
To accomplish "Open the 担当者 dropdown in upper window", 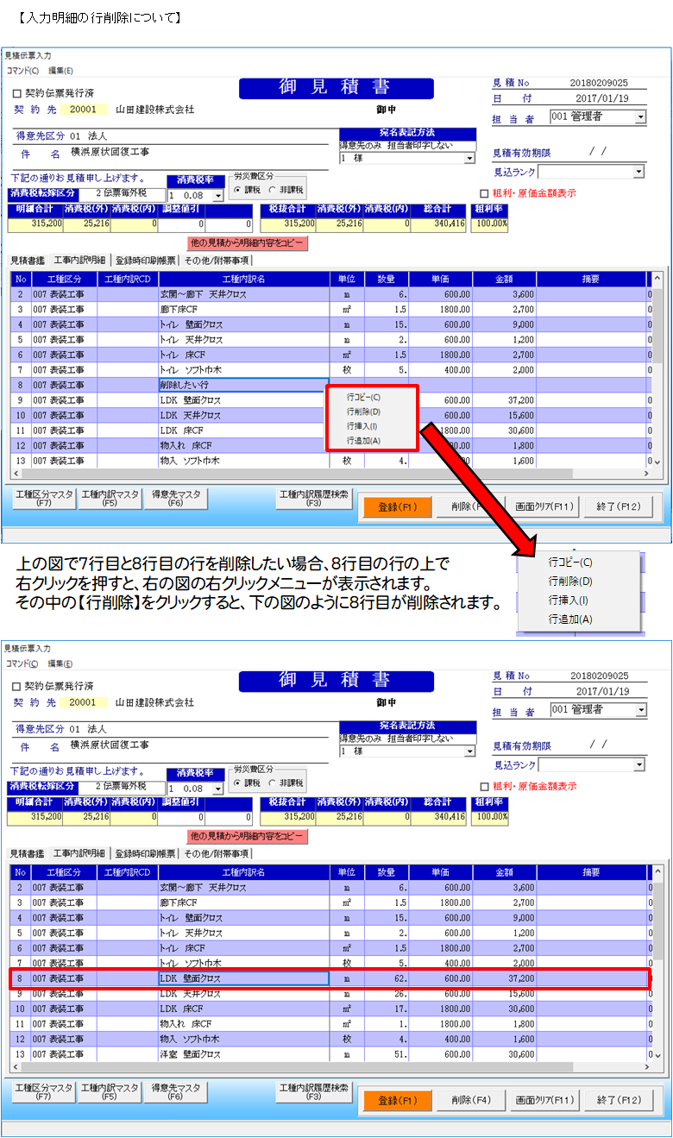I will tap(640, 116).
